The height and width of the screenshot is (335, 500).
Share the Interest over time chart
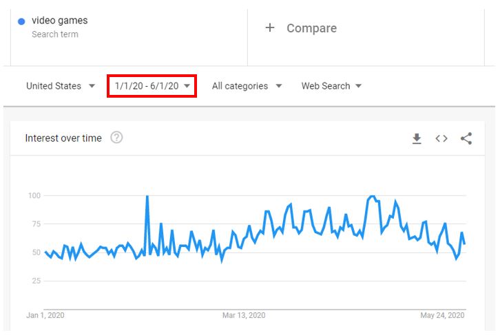pyautogui.click(x=466, y=139)
